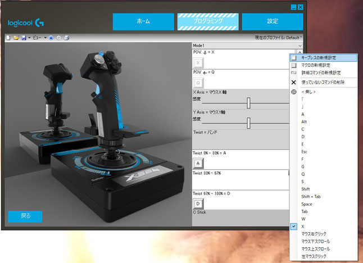Click the icon beside キープレスの新規設定
The height and width of the screenshot is (263, 363).
coord(294,58)
